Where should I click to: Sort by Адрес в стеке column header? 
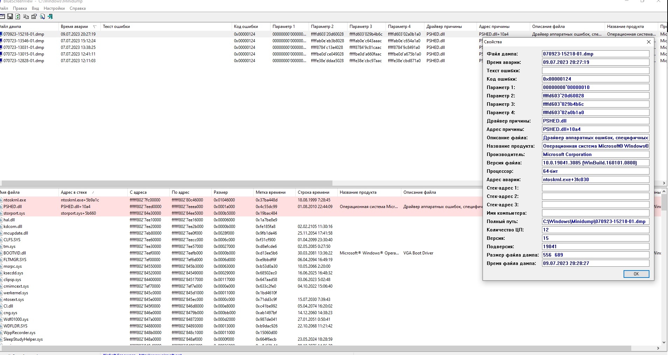point(93,192)
